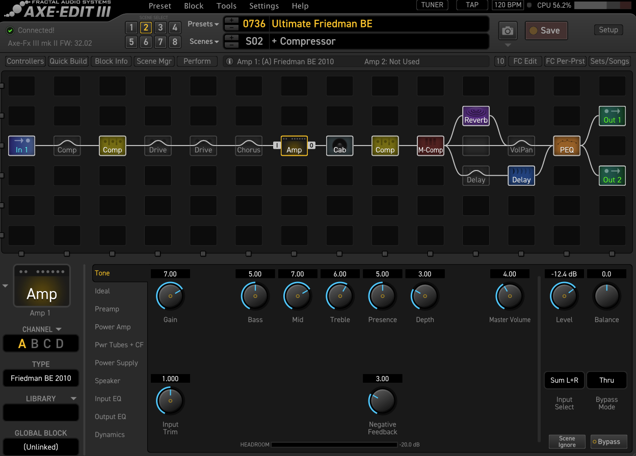Click the Master Volume knob

[510, 296]
